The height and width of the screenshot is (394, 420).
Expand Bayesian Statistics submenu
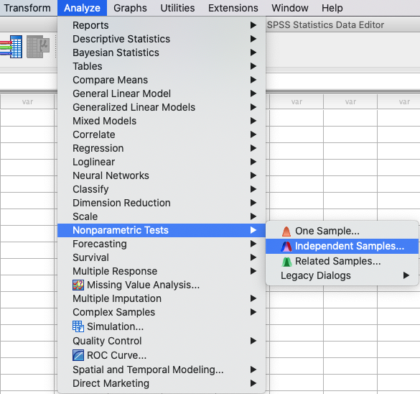pos(162,52)
